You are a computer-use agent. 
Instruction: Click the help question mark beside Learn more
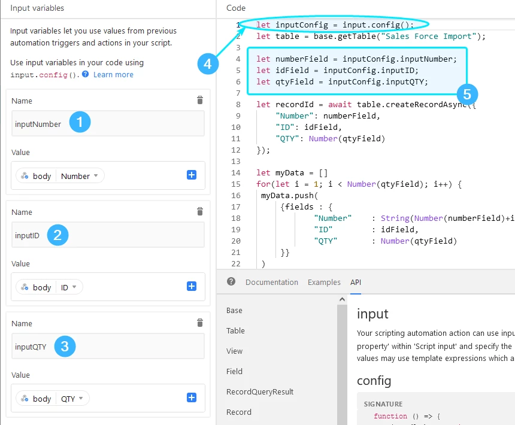(x=86, y=74)
